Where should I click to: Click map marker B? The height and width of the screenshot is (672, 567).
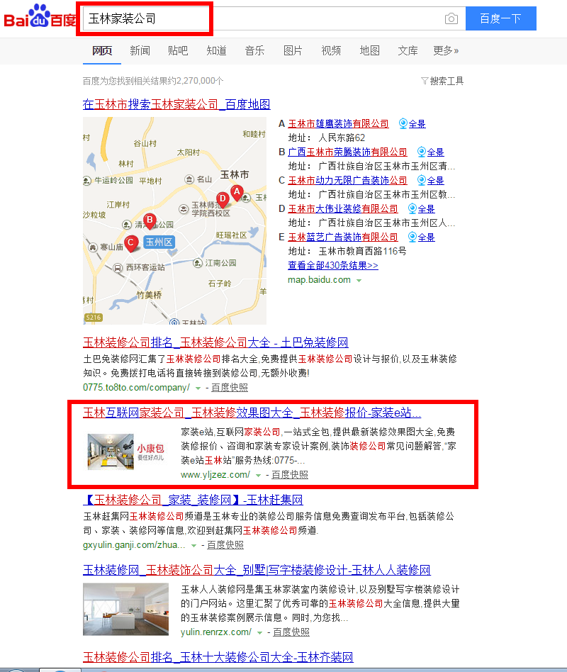(x=150, y=221)
